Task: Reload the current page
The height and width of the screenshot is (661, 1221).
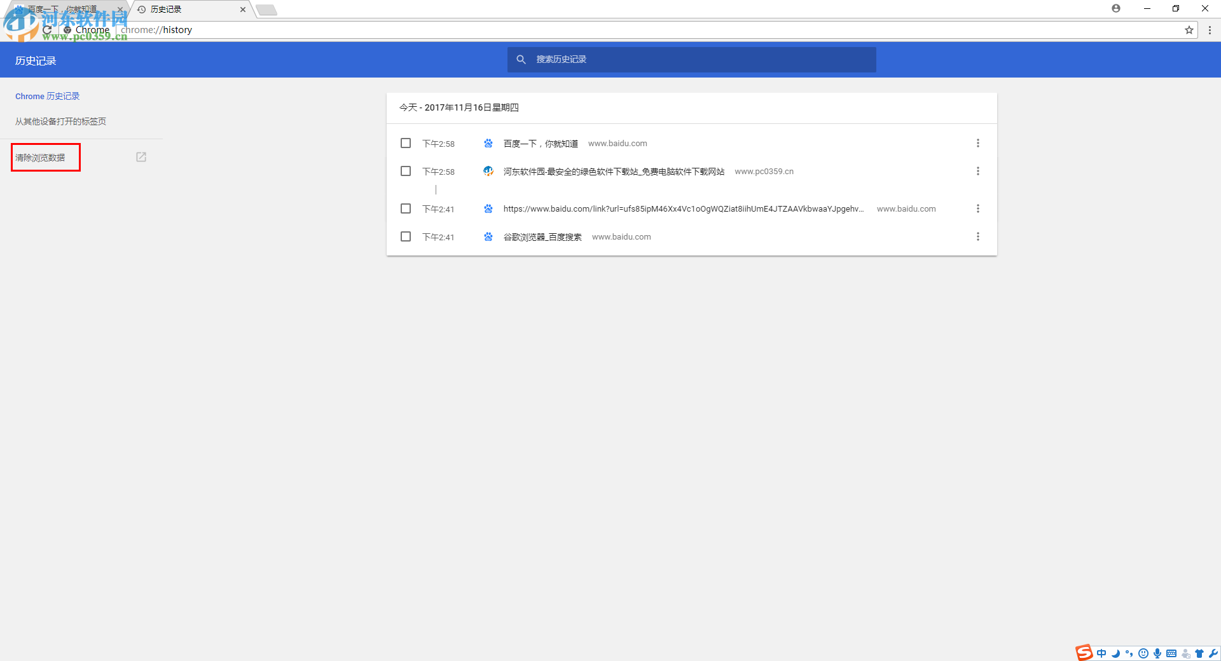Action: (x=47, y=30)
